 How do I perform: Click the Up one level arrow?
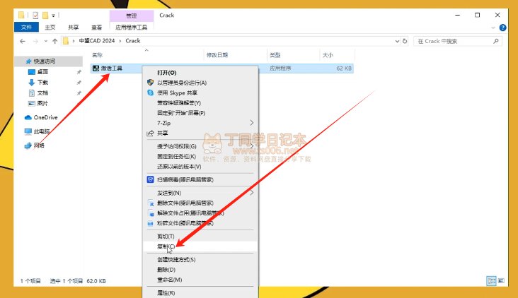click(54, 41)
